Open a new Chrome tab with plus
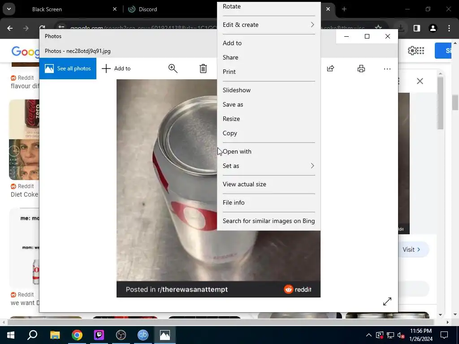Screen dimensions: 459x344 344,9
